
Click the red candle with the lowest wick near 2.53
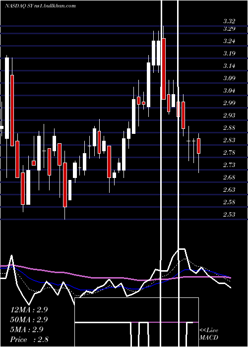(65, 185)
